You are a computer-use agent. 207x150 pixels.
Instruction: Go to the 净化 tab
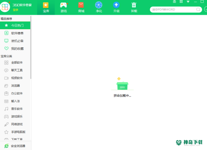tap(99, 7)
